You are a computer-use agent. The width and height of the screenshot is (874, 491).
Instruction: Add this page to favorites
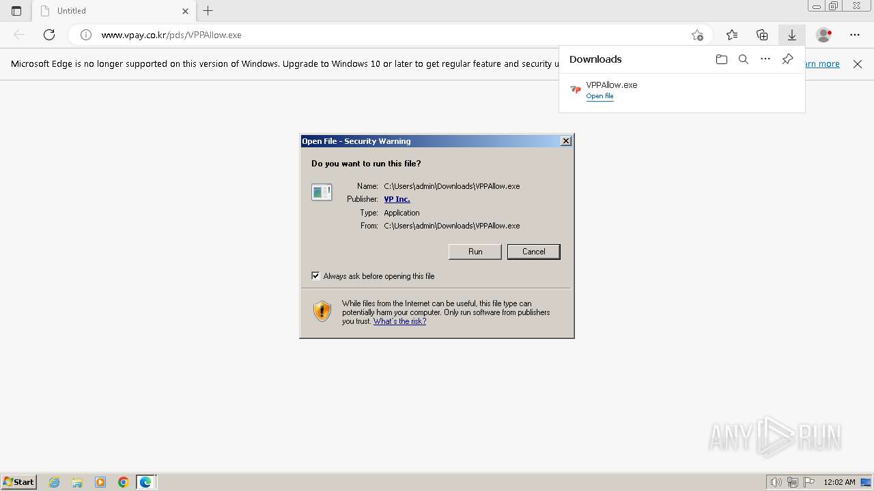pyautogui.click(x=697, y=35)
